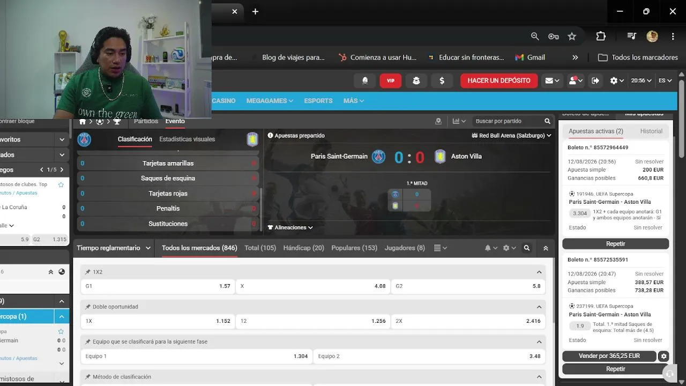Click the trophy league breadcrumb icon
686x386 pixels.
[x=117, y=121]
